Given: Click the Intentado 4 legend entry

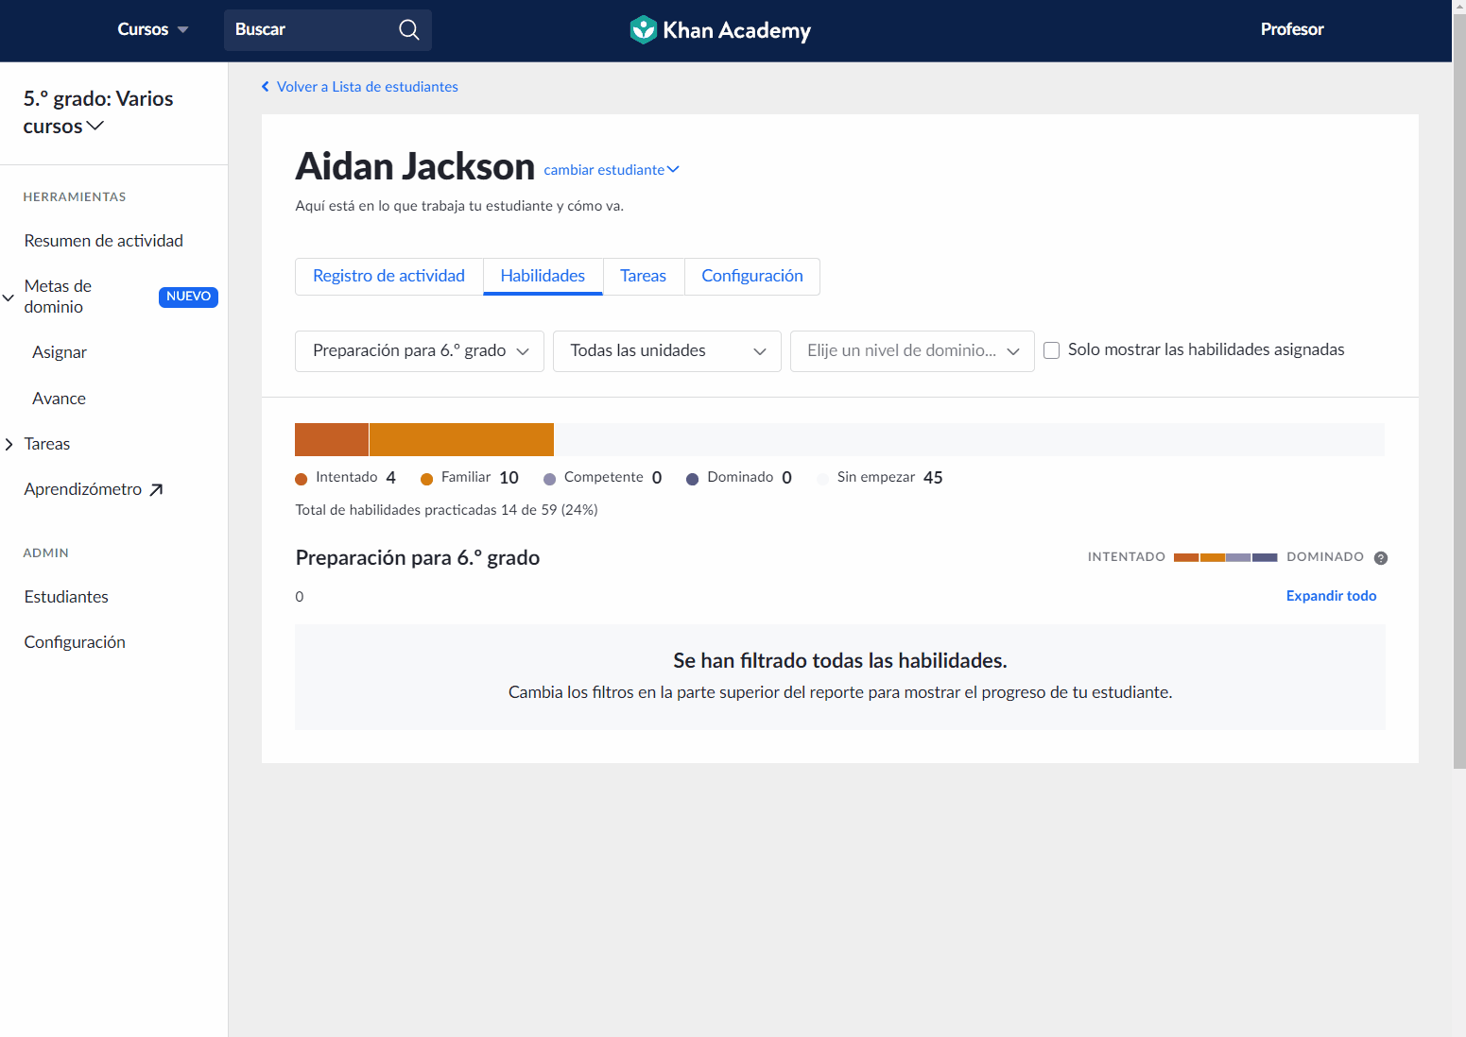Looking at the screenshot, I should (x=346, y=478).
